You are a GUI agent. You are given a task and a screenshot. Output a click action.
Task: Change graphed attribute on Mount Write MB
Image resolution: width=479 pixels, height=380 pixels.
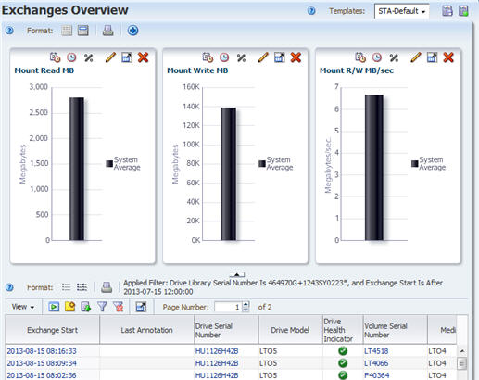[208, 57]
